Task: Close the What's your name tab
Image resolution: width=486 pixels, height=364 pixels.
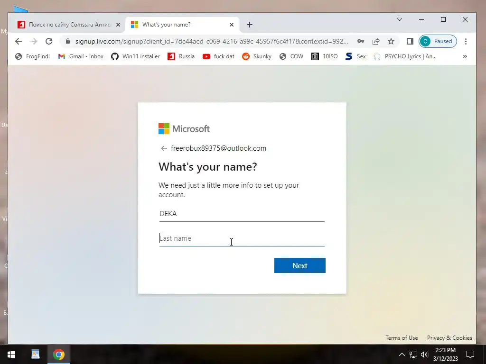Action: click(232, 25)
